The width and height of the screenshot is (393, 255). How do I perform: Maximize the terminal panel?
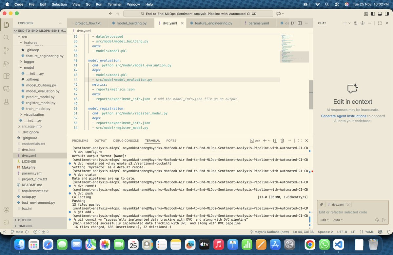point(299,141)
